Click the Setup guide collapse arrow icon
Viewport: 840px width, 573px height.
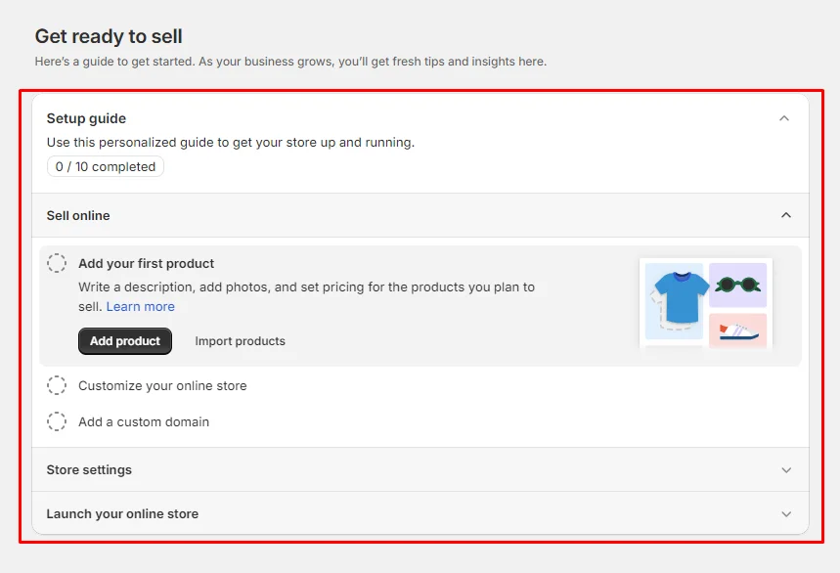pos(785,117)
